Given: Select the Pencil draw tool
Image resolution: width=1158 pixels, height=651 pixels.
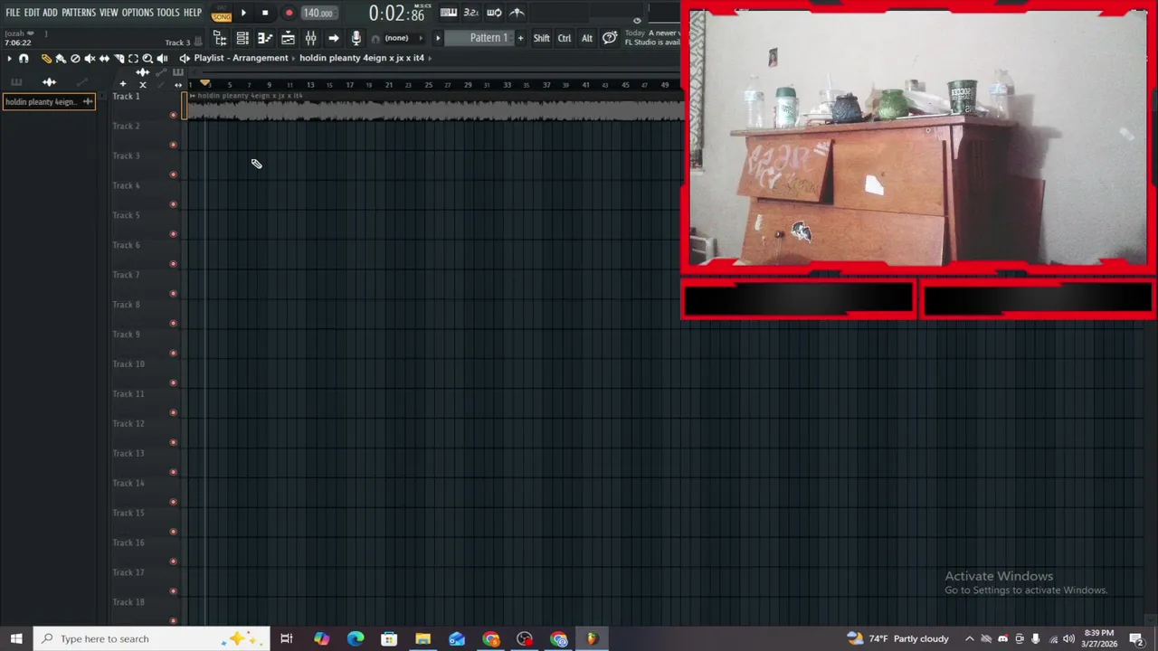Looking at the screenshot, I should click(x=46, y=58).
